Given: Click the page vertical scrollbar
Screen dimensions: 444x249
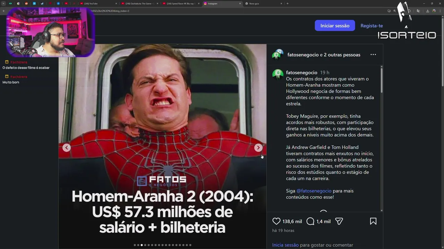Looking at the screenshot, I should point(442,52).
